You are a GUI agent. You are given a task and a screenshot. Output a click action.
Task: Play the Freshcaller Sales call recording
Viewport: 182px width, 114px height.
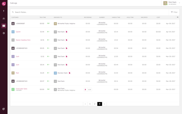[85, 89]
